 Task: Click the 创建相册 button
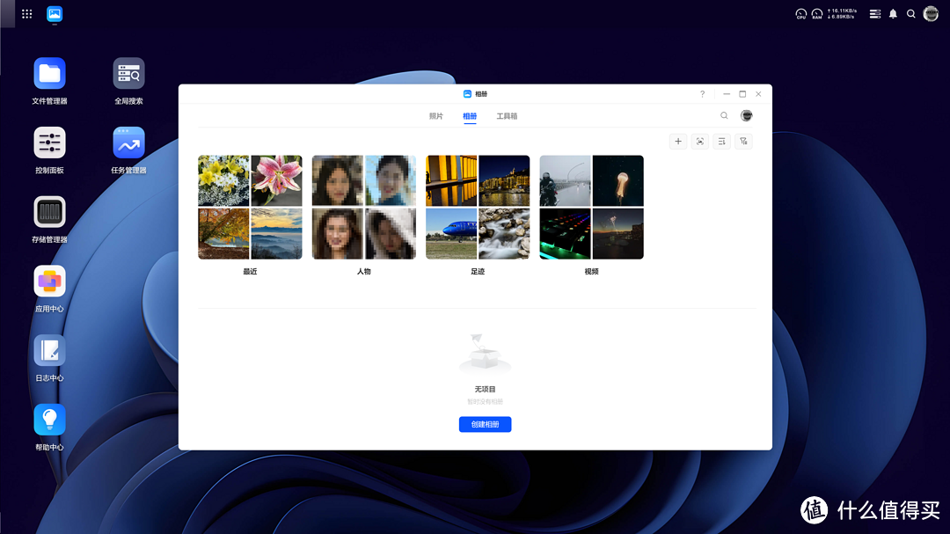(485, 425)
